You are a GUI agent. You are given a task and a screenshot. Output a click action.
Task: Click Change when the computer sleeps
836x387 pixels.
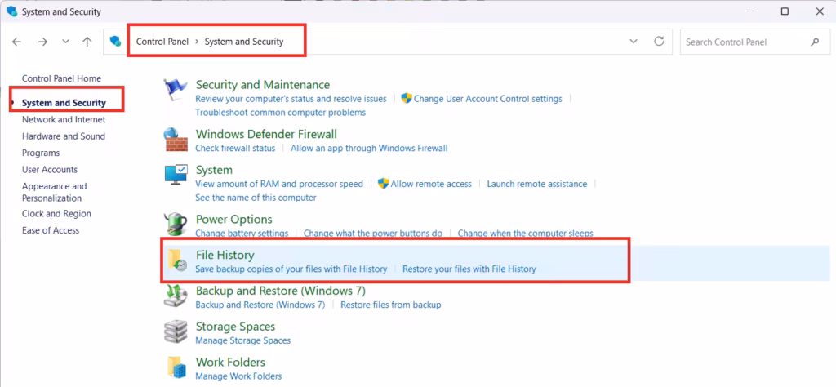pos(526,234)
